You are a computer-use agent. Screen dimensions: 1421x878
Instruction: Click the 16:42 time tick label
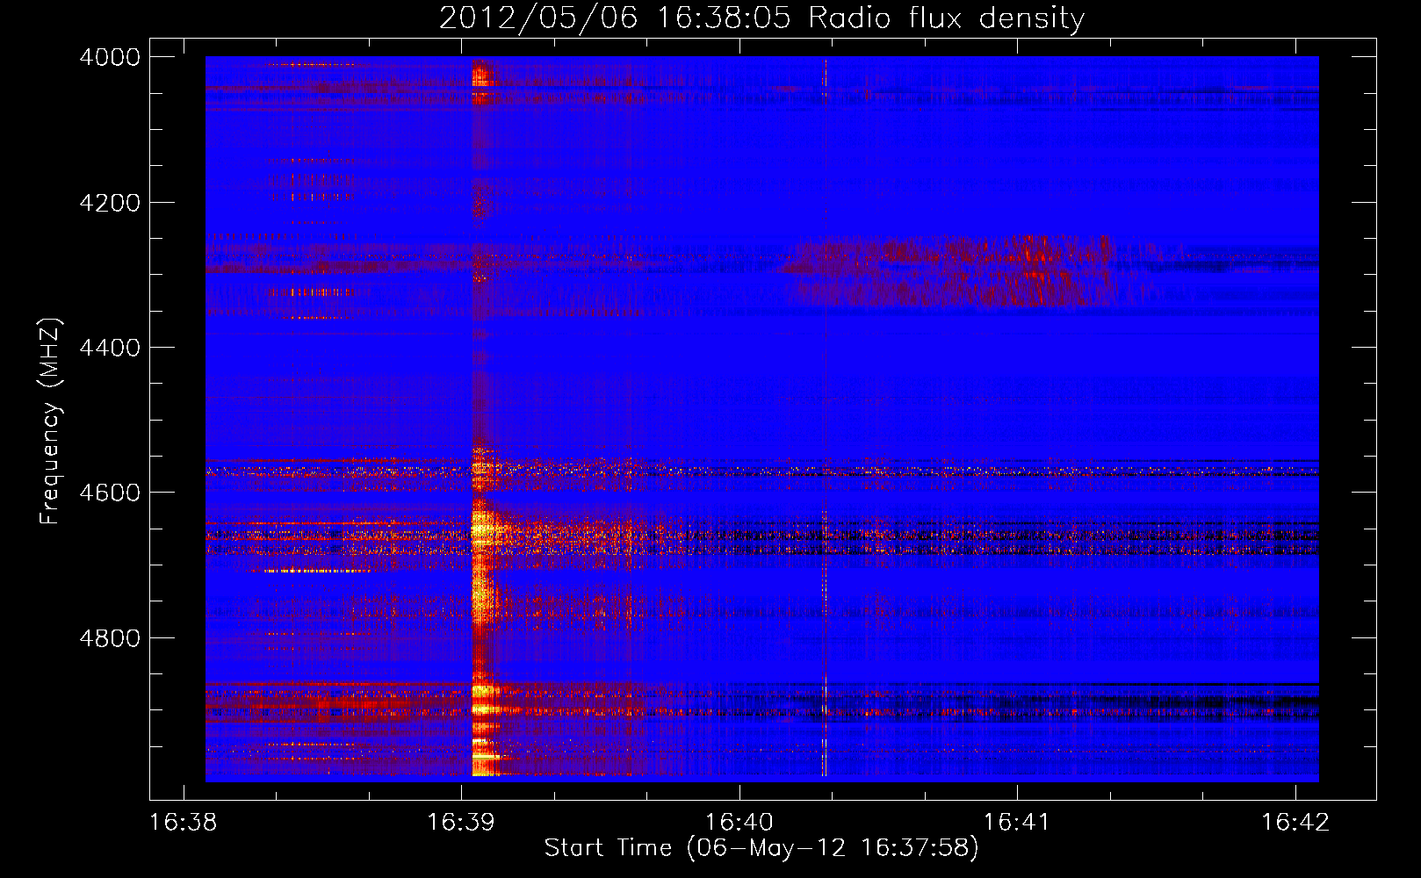pos(1295,823)
